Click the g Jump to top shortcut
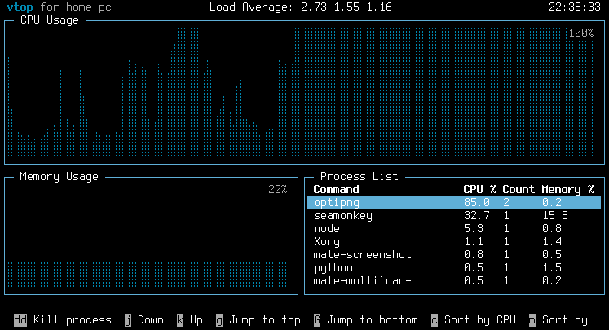This screenshot has height=330, width=609. pos(258,320)
